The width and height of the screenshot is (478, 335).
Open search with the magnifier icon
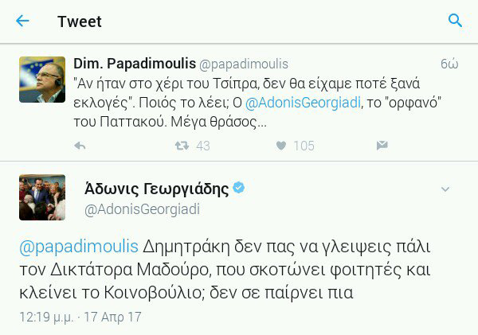456,21
